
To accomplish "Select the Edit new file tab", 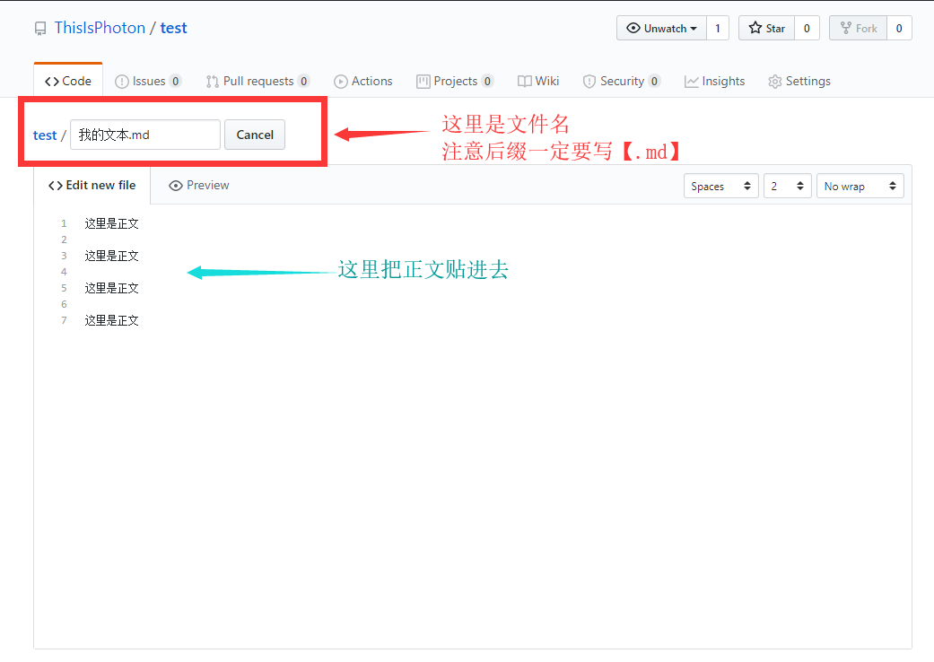I will pos(92,185).
